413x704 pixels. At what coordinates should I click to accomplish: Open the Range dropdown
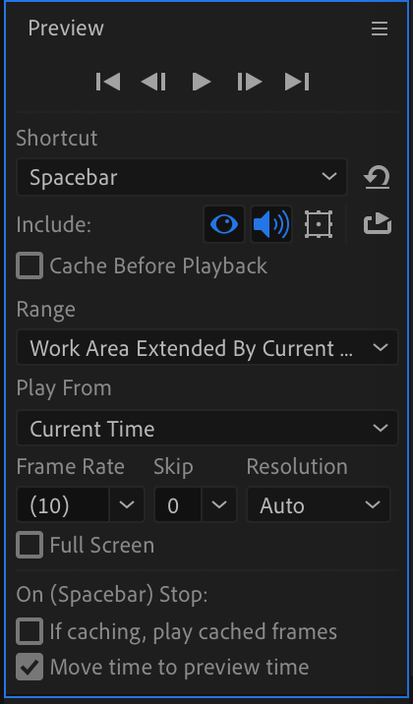click(206, 348)
